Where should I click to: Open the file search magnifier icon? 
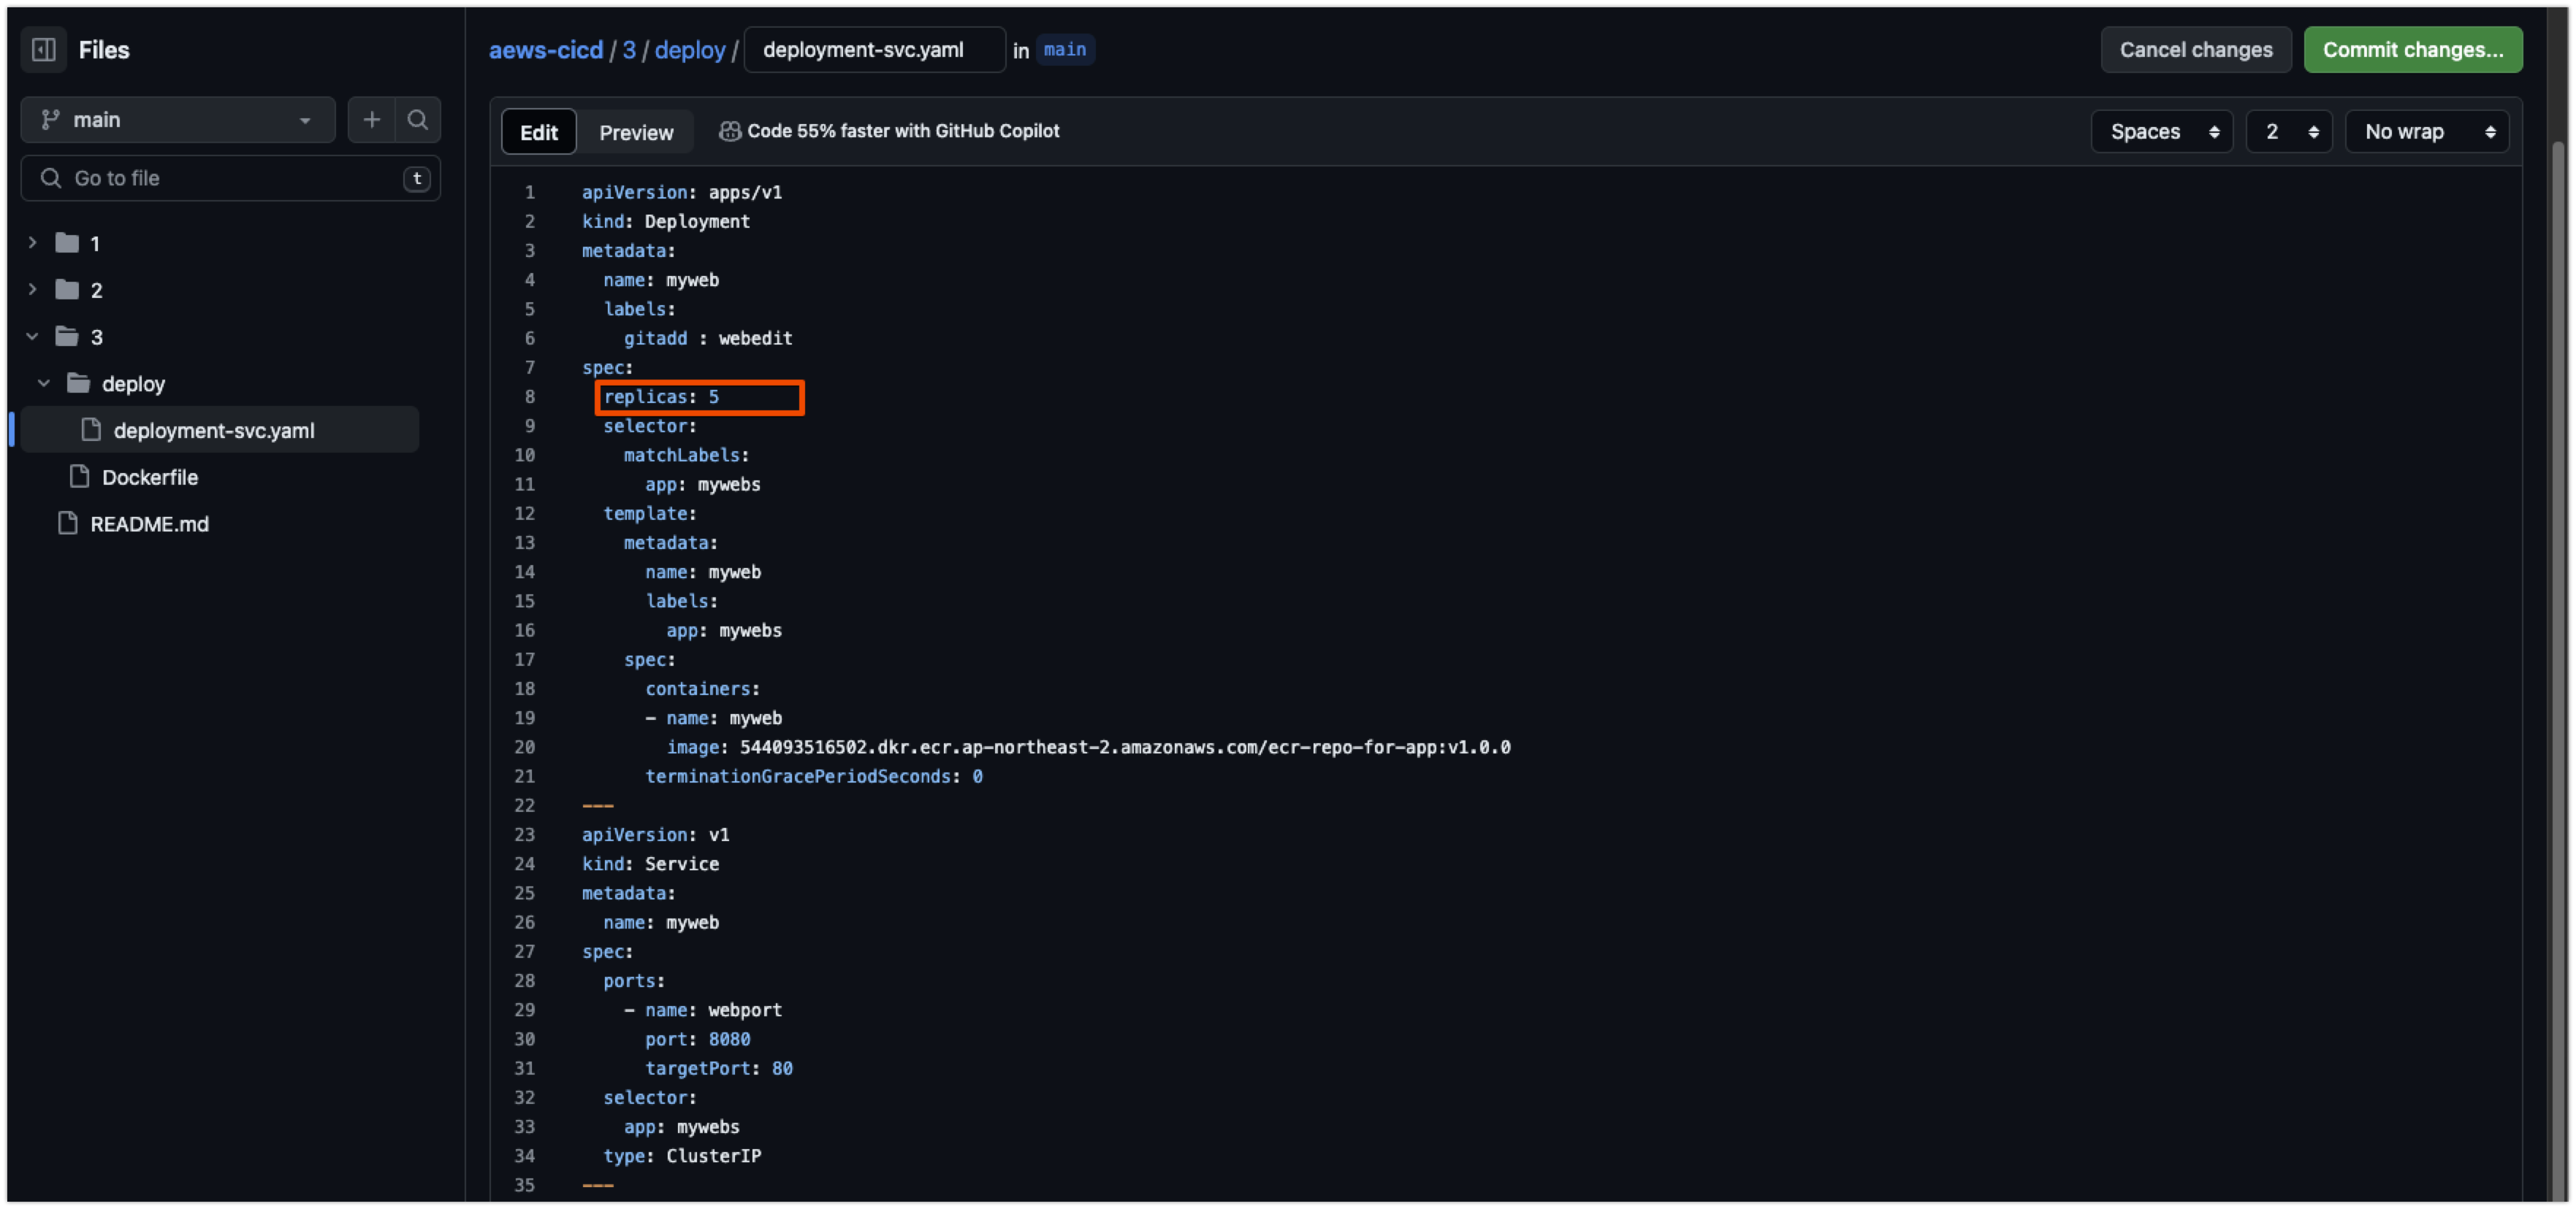click(x=418, y=120)
